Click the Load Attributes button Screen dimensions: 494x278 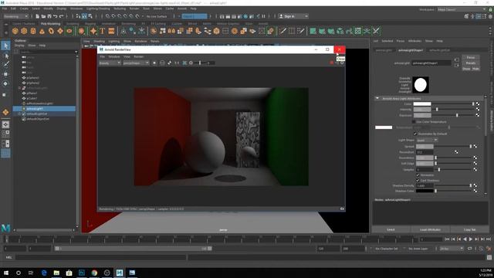pyautogui.click(x=430, y=230)
